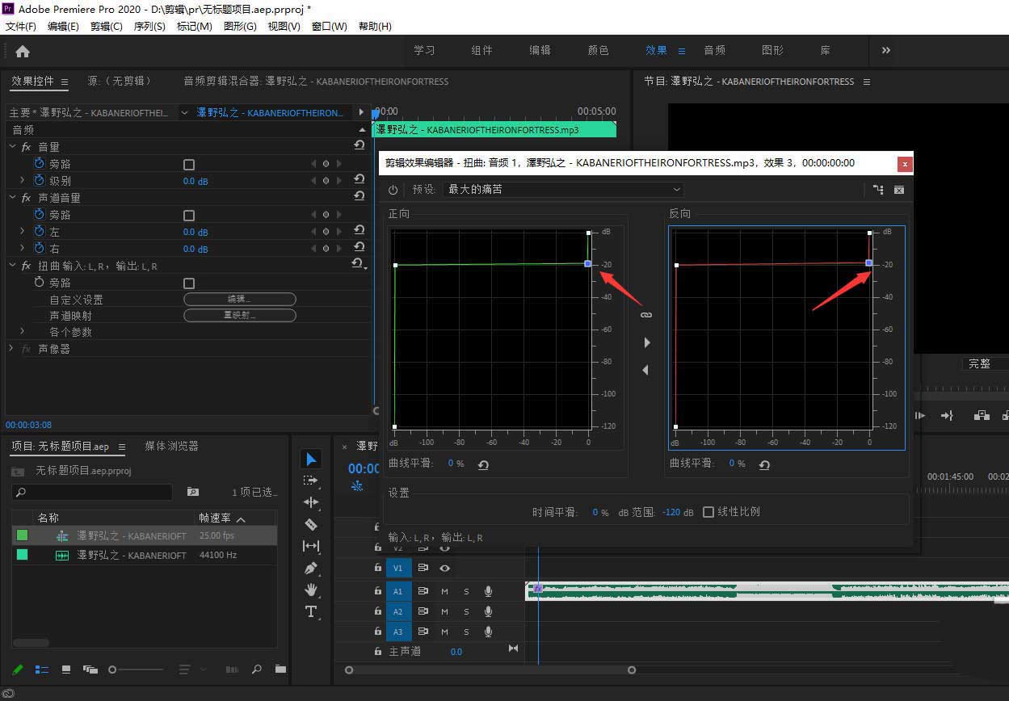Toggle V1 track eye visibility
This screenshot has width=1009, height=701.
pyautogui.click(x=444, y=569)
